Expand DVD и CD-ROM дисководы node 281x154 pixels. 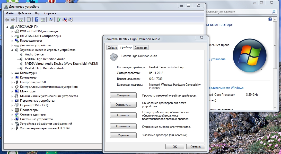[x=12, y=32]
